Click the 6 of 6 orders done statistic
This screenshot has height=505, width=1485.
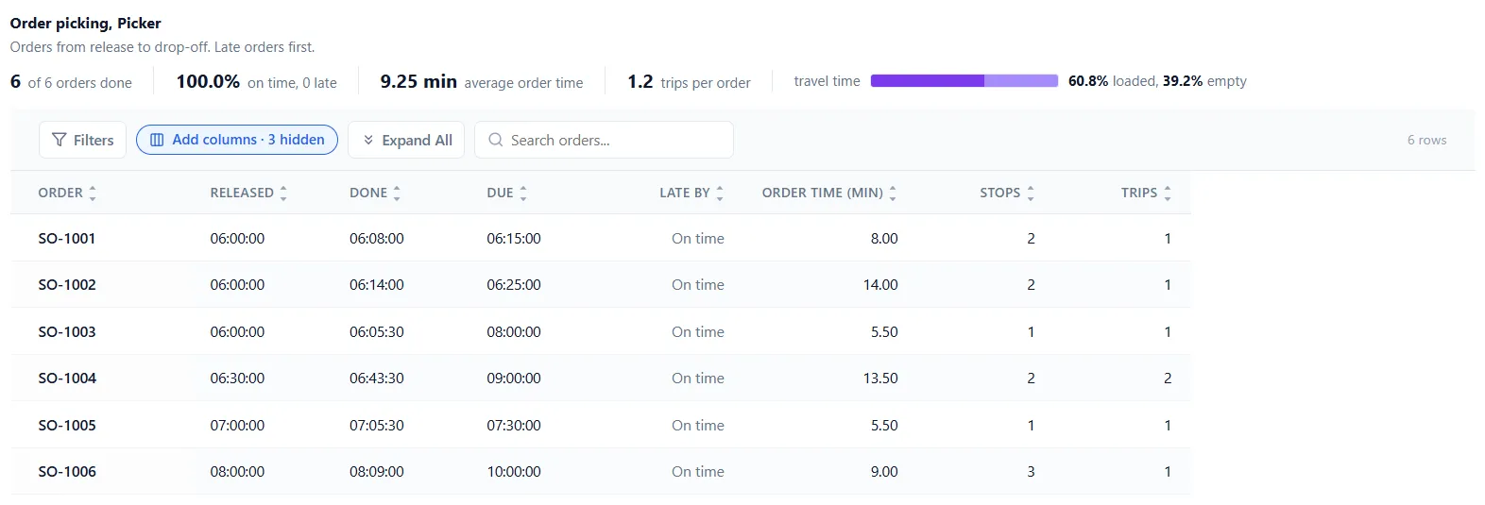tap(71, 82)
